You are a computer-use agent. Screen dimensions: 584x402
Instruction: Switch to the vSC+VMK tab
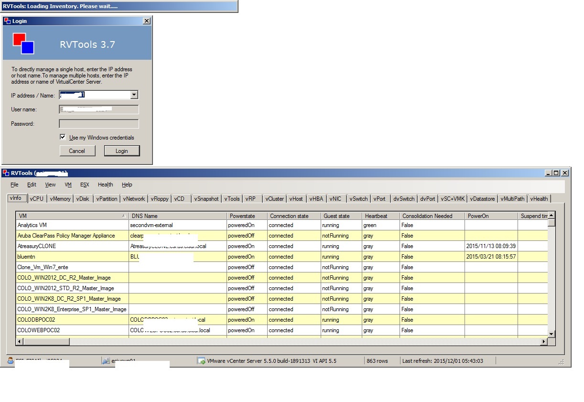453,199
